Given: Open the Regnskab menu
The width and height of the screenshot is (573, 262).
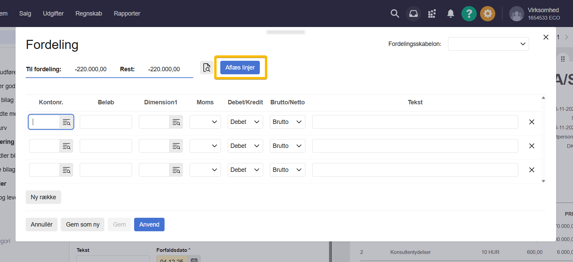Looking at the screenshot, I should (x=89, y=14).
